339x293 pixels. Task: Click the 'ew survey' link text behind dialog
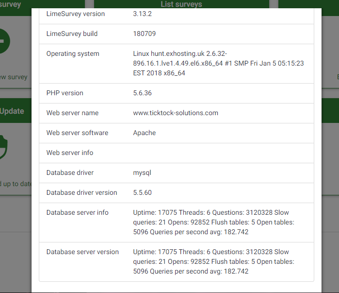(x=14, y=77)
